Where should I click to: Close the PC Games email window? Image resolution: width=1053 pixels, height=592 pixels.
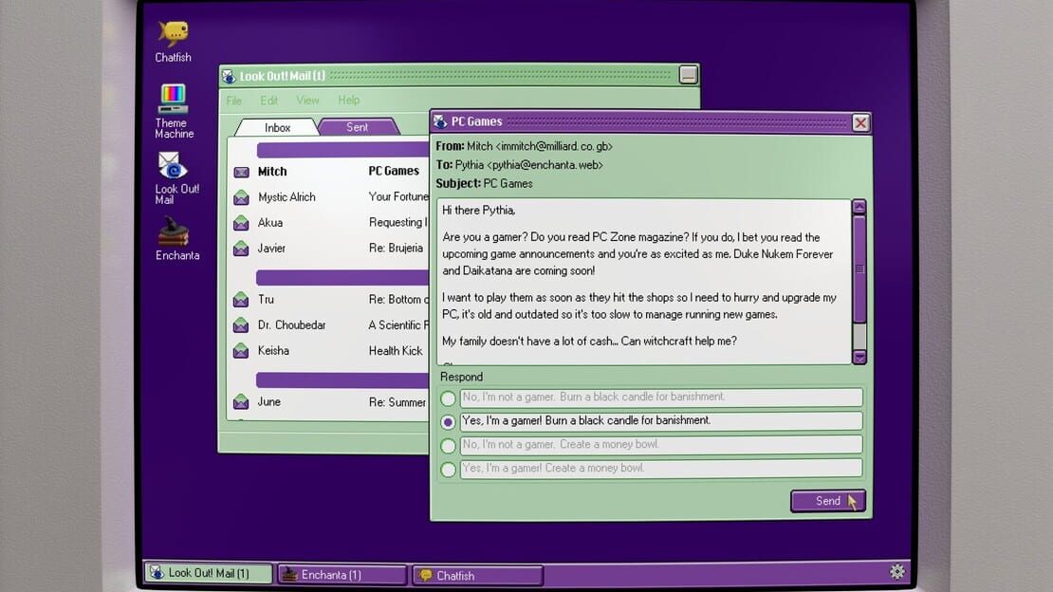[x=860, y=123]
